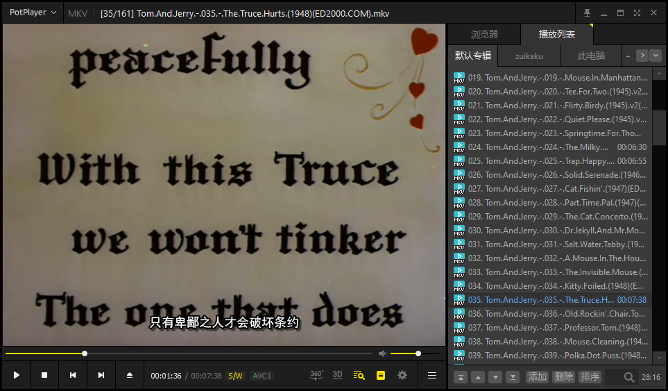
Task: Mute audio with the speaker icon
Action: [x=383, y=353]
